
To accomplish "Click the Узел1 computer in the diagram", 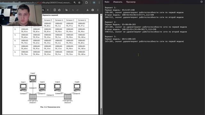I will tap(23, 87).
